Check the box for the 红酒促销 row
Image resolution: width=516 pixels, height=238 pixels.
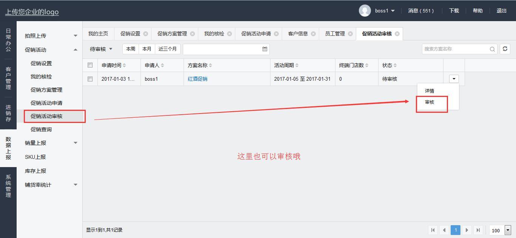90,79
